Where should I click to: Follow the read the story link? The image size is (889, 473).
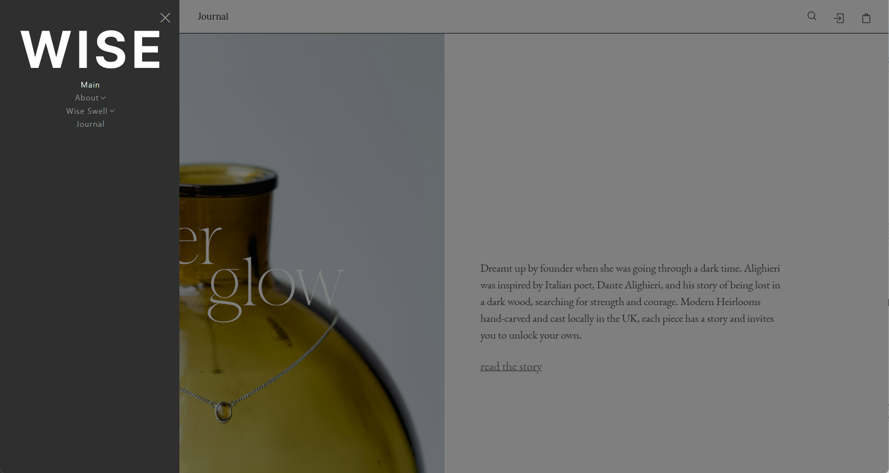point(511,366)
